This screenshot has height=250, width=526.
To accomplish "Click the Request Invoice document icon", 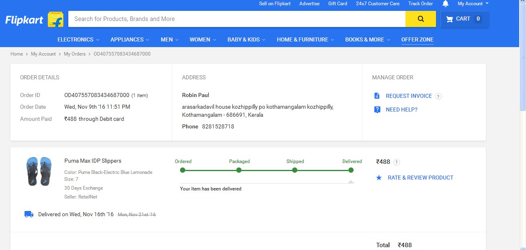I will (377, 96).
